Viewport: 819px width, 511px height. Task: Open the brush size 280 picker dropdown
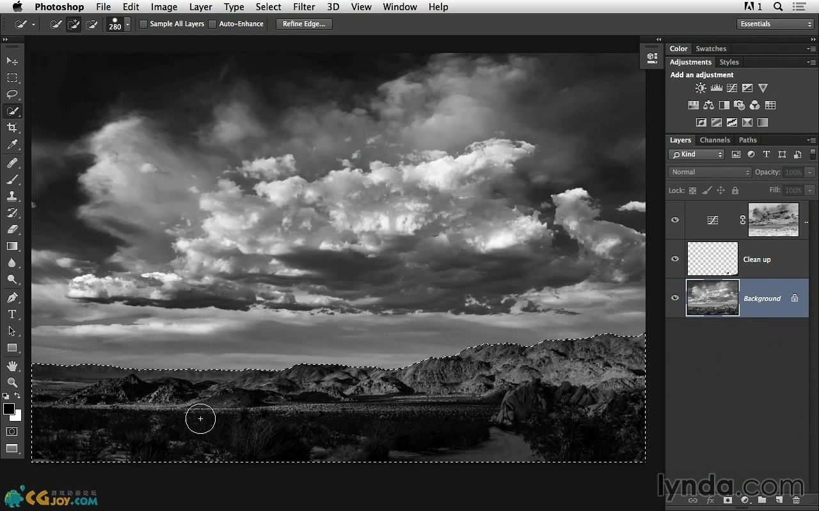127,24
